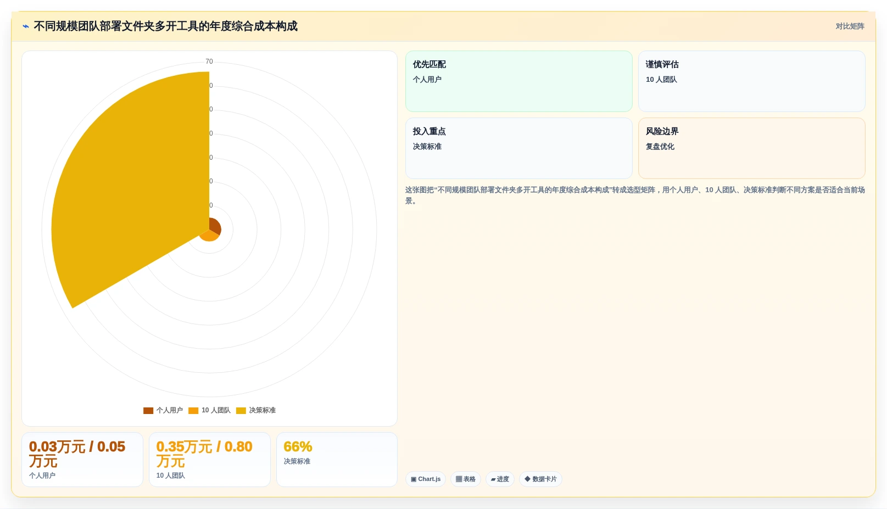887x509 pixels.
Task: Click diamond icon on 数据卡片 chip
Action: point(527,479)
